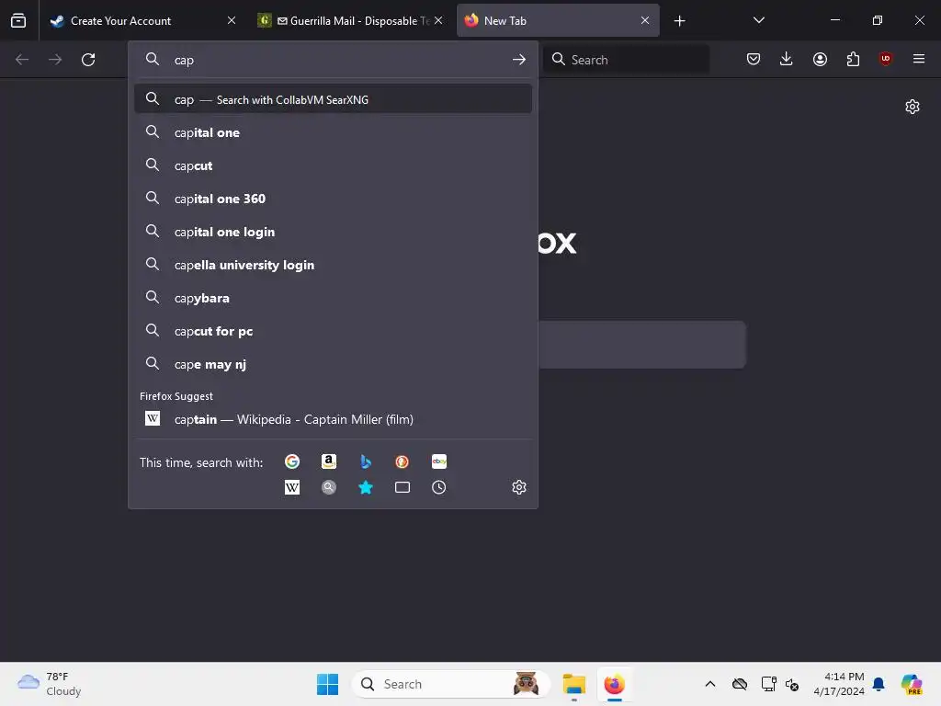Show hidden system tray icons
941x706 pixels.
pyautogui.click(x=710, y=684)
